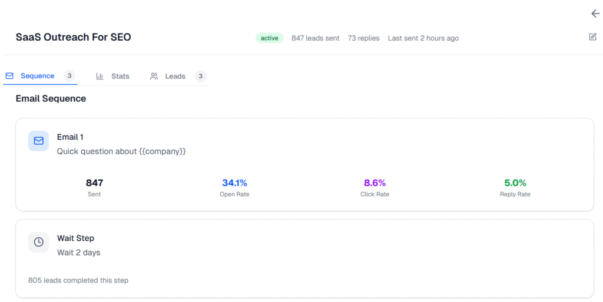Image resolution: width=603 pixels, height=302 pixels.
Task: Click the people icon for Leads
Action: click(x=154, y=76)
